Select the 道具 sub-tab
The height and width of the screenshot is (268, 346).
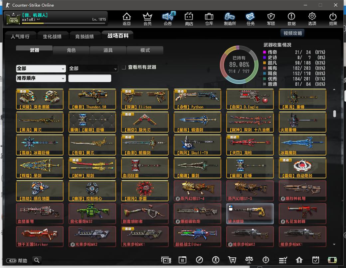(108, 50)
